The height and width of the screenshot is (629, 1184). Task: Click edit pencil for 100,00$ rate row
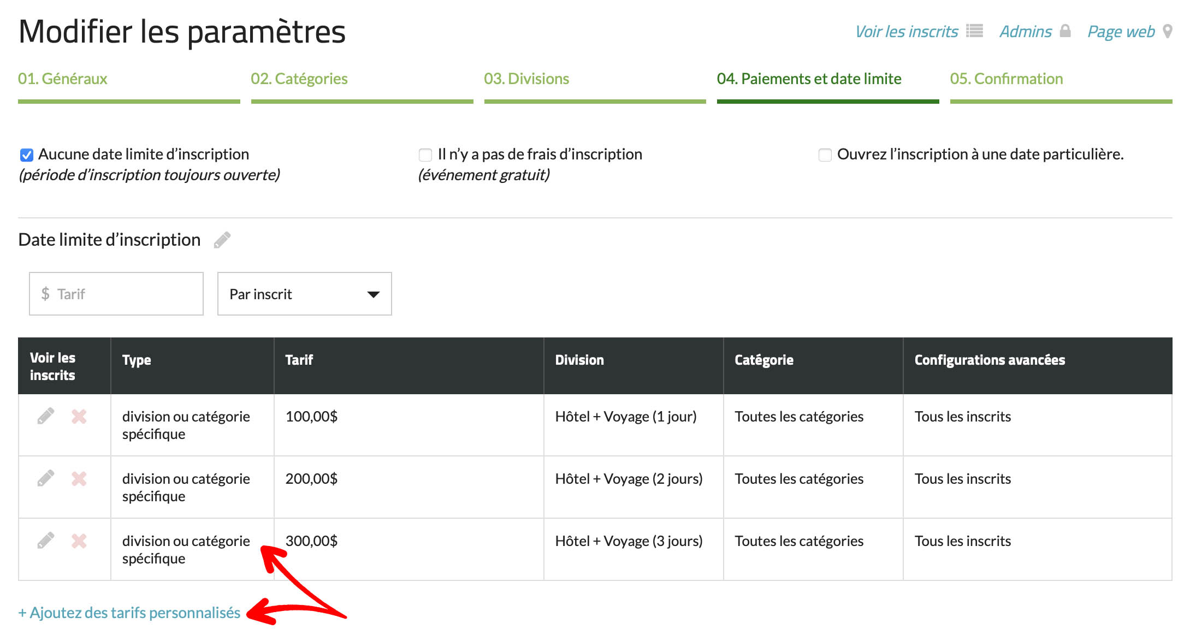click(46, 416)
